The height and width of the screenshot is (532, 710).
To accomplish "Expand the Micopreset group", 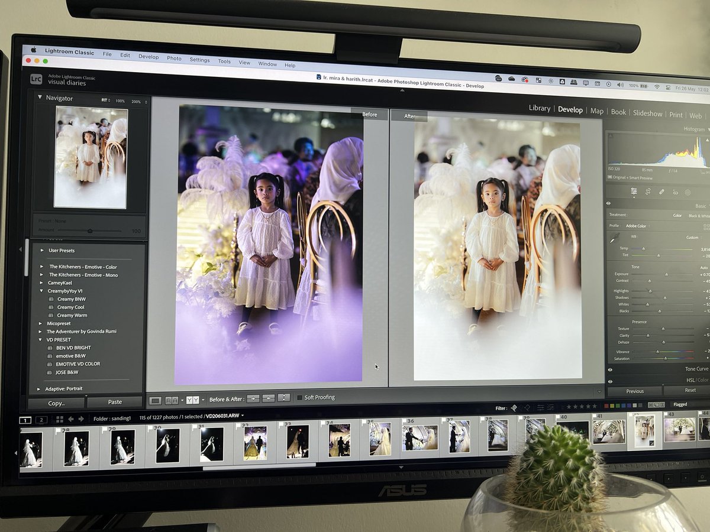I will pyautogui.click(x=41, y=323).
